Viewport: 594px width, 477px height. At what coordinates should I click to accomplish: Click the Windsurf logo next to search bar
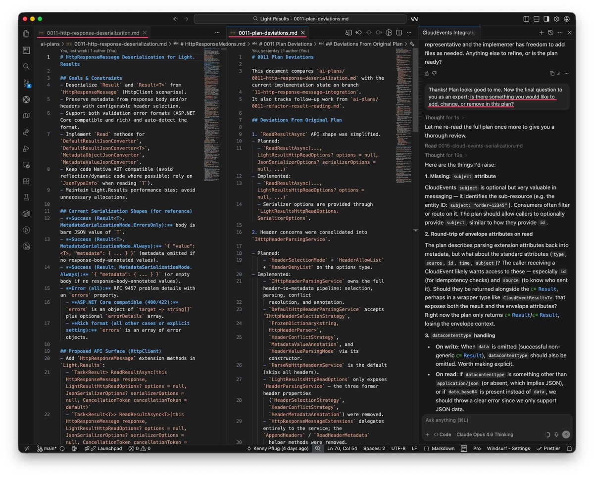pos(414,19)
